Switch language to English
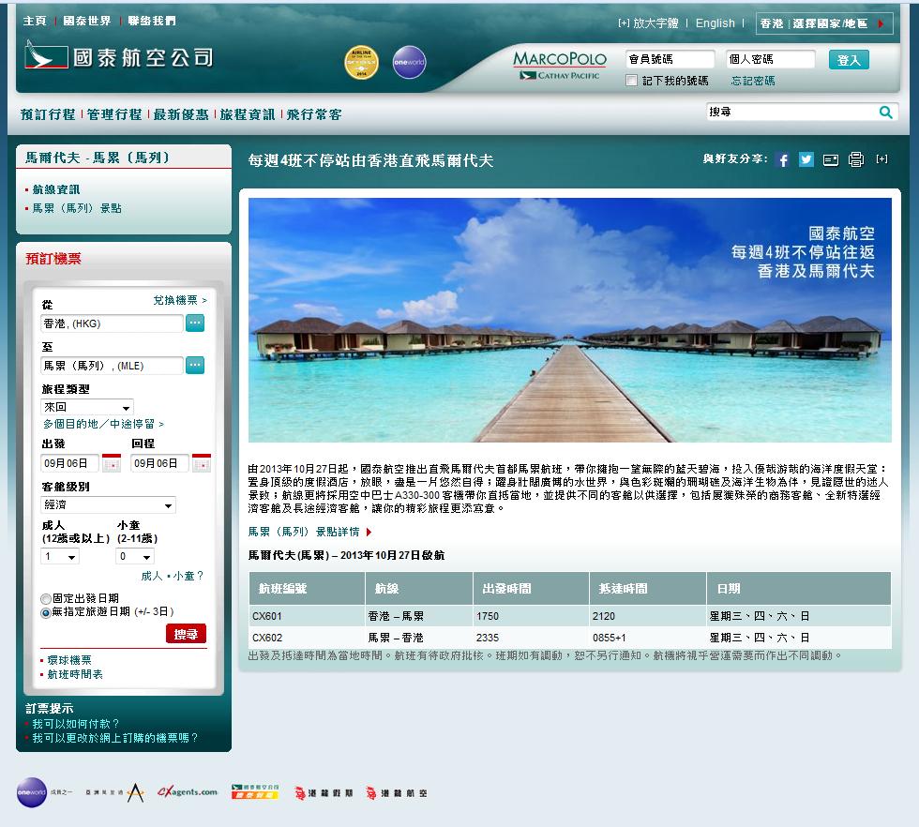Screen dimensions: 919x827 pyautogui.click(x=715, y=23)
